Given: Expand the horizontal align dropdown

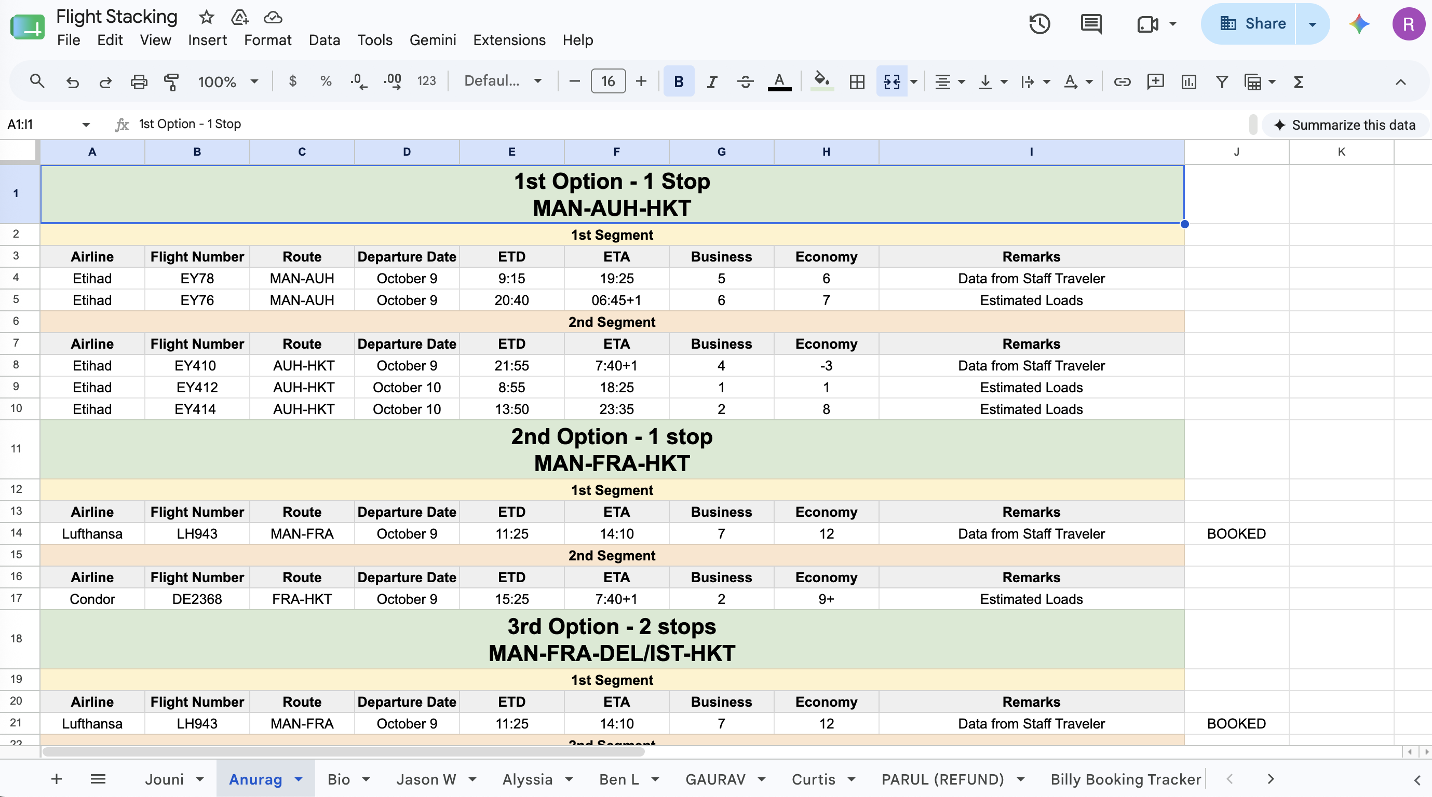Looking at the screenshot, I should click(962, 82).
